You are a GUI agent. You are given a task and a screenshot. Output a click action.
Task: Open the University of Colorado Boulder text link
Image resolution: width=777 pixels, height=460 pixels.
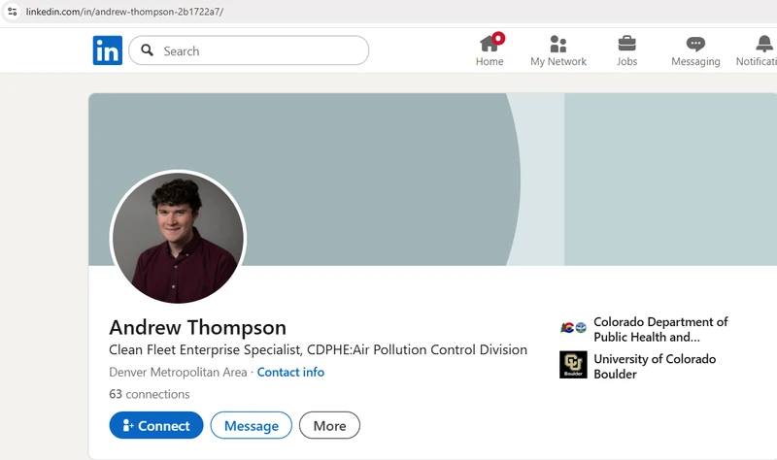pos(654,366)
